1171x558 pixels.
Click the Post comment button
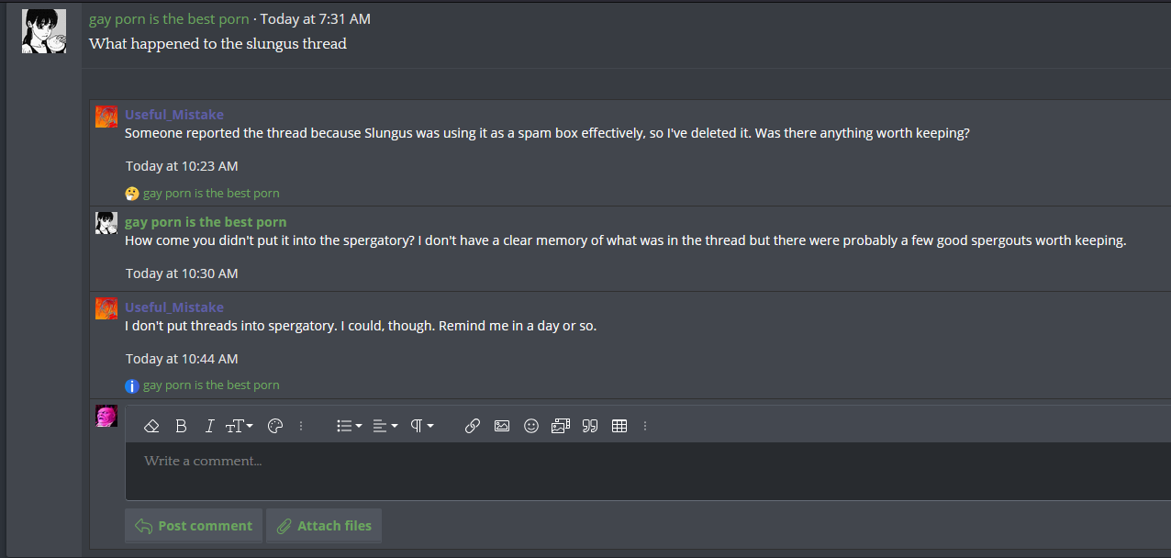pos(194,526)
